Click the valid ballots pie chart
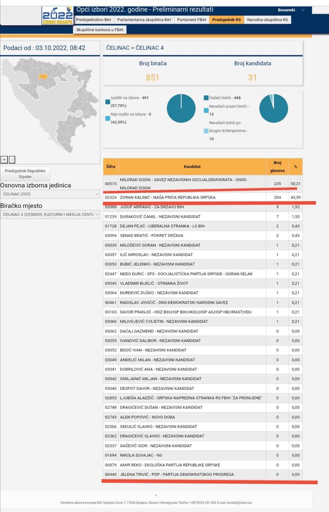 click(x=273, y=108)
